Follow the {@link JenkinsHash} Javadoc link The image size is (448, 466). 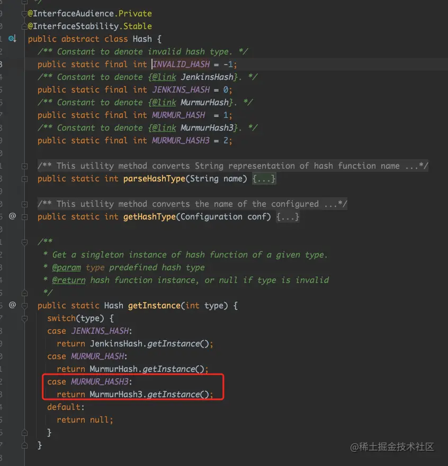pyautogui.click(x=194, y=77)
